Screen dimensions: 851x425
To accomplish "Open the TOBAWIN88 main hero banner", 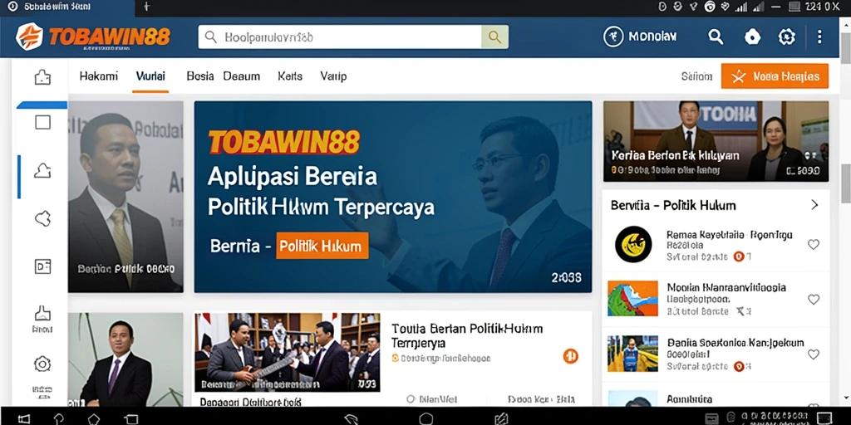I will (x=393, y=197).
